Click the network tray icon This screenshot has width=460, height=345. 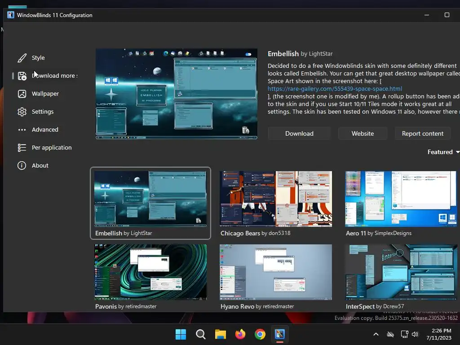(405, 334)
